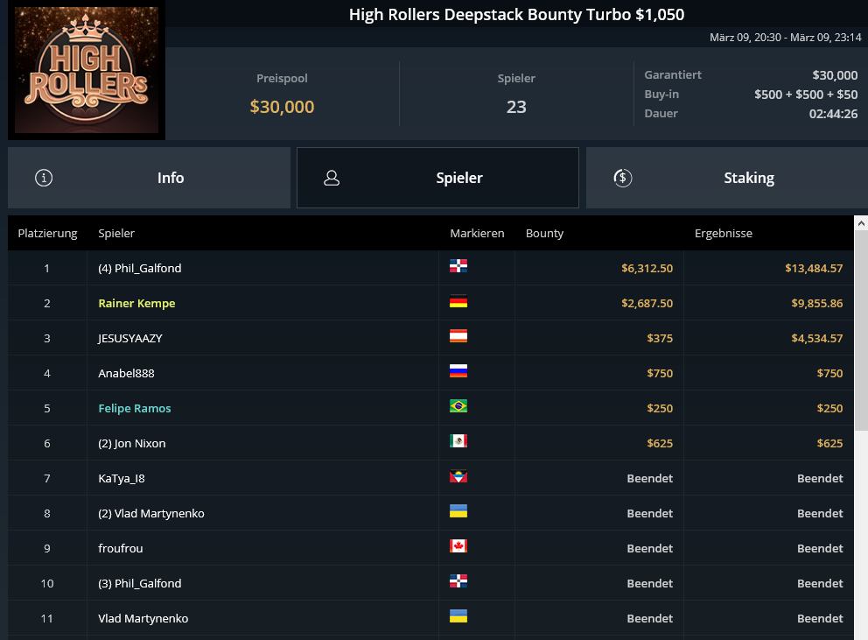The image size is (868, 640).
Task: Click result value $4,534.57
Action: pos(817,338)
